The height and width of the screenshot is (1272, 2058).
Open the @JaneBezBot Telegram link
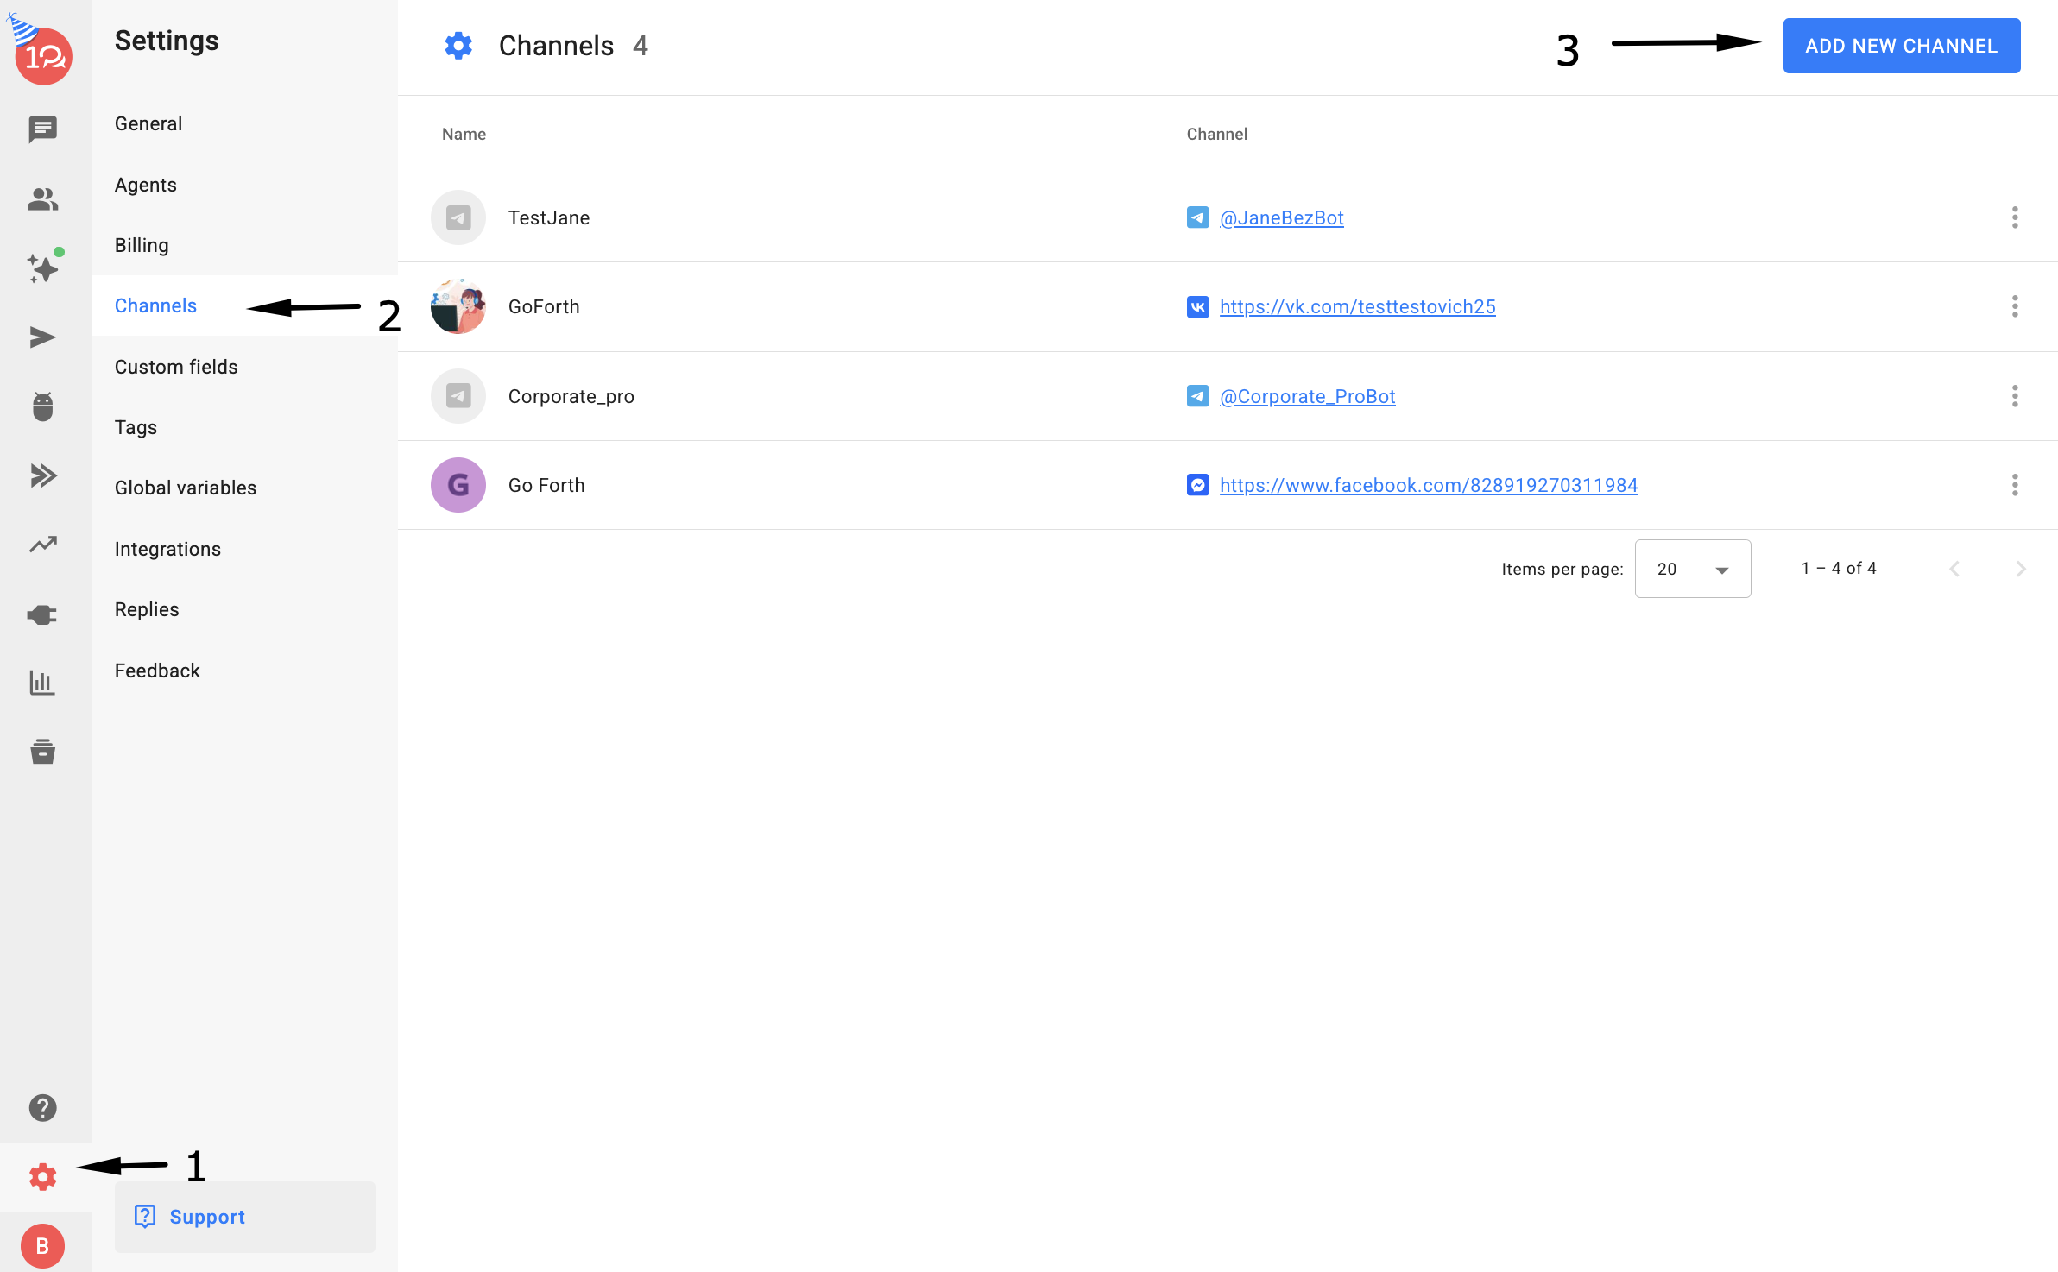(x=1281, y=217)
